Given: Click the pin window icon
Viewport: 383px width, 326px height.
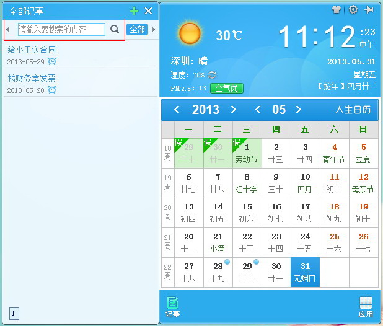Looking at the screenshot, I should 369,9.
